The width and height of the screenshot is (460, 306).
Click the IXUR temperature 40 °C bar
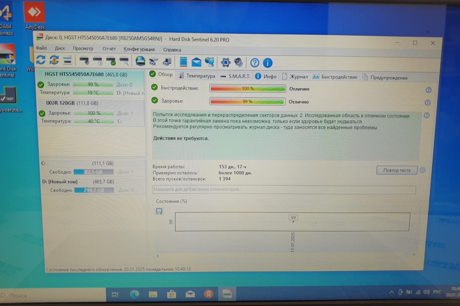pos(94,121)
